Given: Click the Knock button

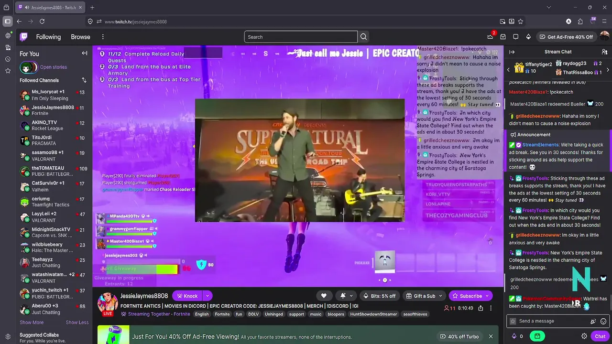Looking at the screenshot, I should point(187,296).
